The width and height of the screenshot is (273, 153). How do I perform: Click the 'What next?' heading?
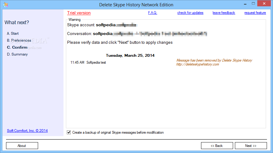[17, 22]
